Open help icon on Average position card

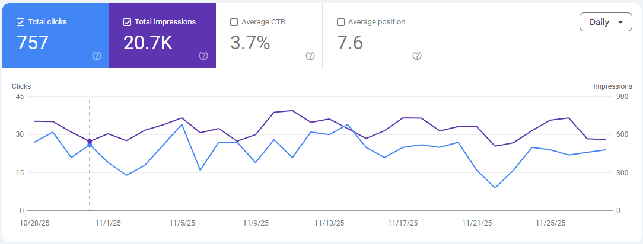pos(416,56)
